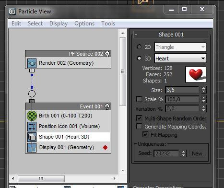Screen dimensions: 224x188
Task: Click the vertical scrollbar down arrow
Action: click(123, 171)
